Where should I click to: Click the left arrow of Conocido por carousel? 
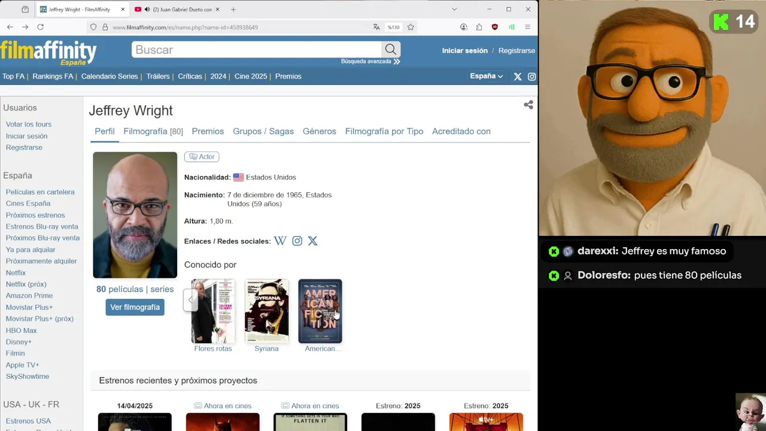click(190, 300)
